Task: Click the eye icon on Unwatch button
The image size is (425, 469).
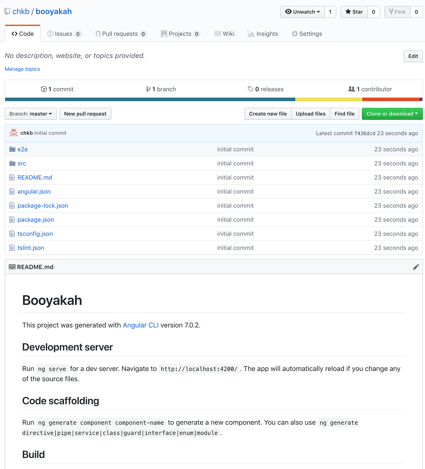Action: tap(288, 12)
